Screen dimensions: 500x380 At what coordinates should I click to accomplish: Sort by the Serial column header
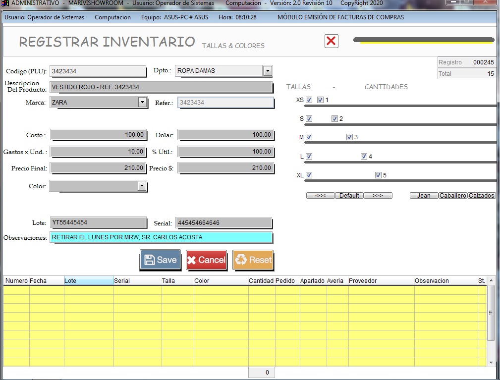[x=137, y=281]
